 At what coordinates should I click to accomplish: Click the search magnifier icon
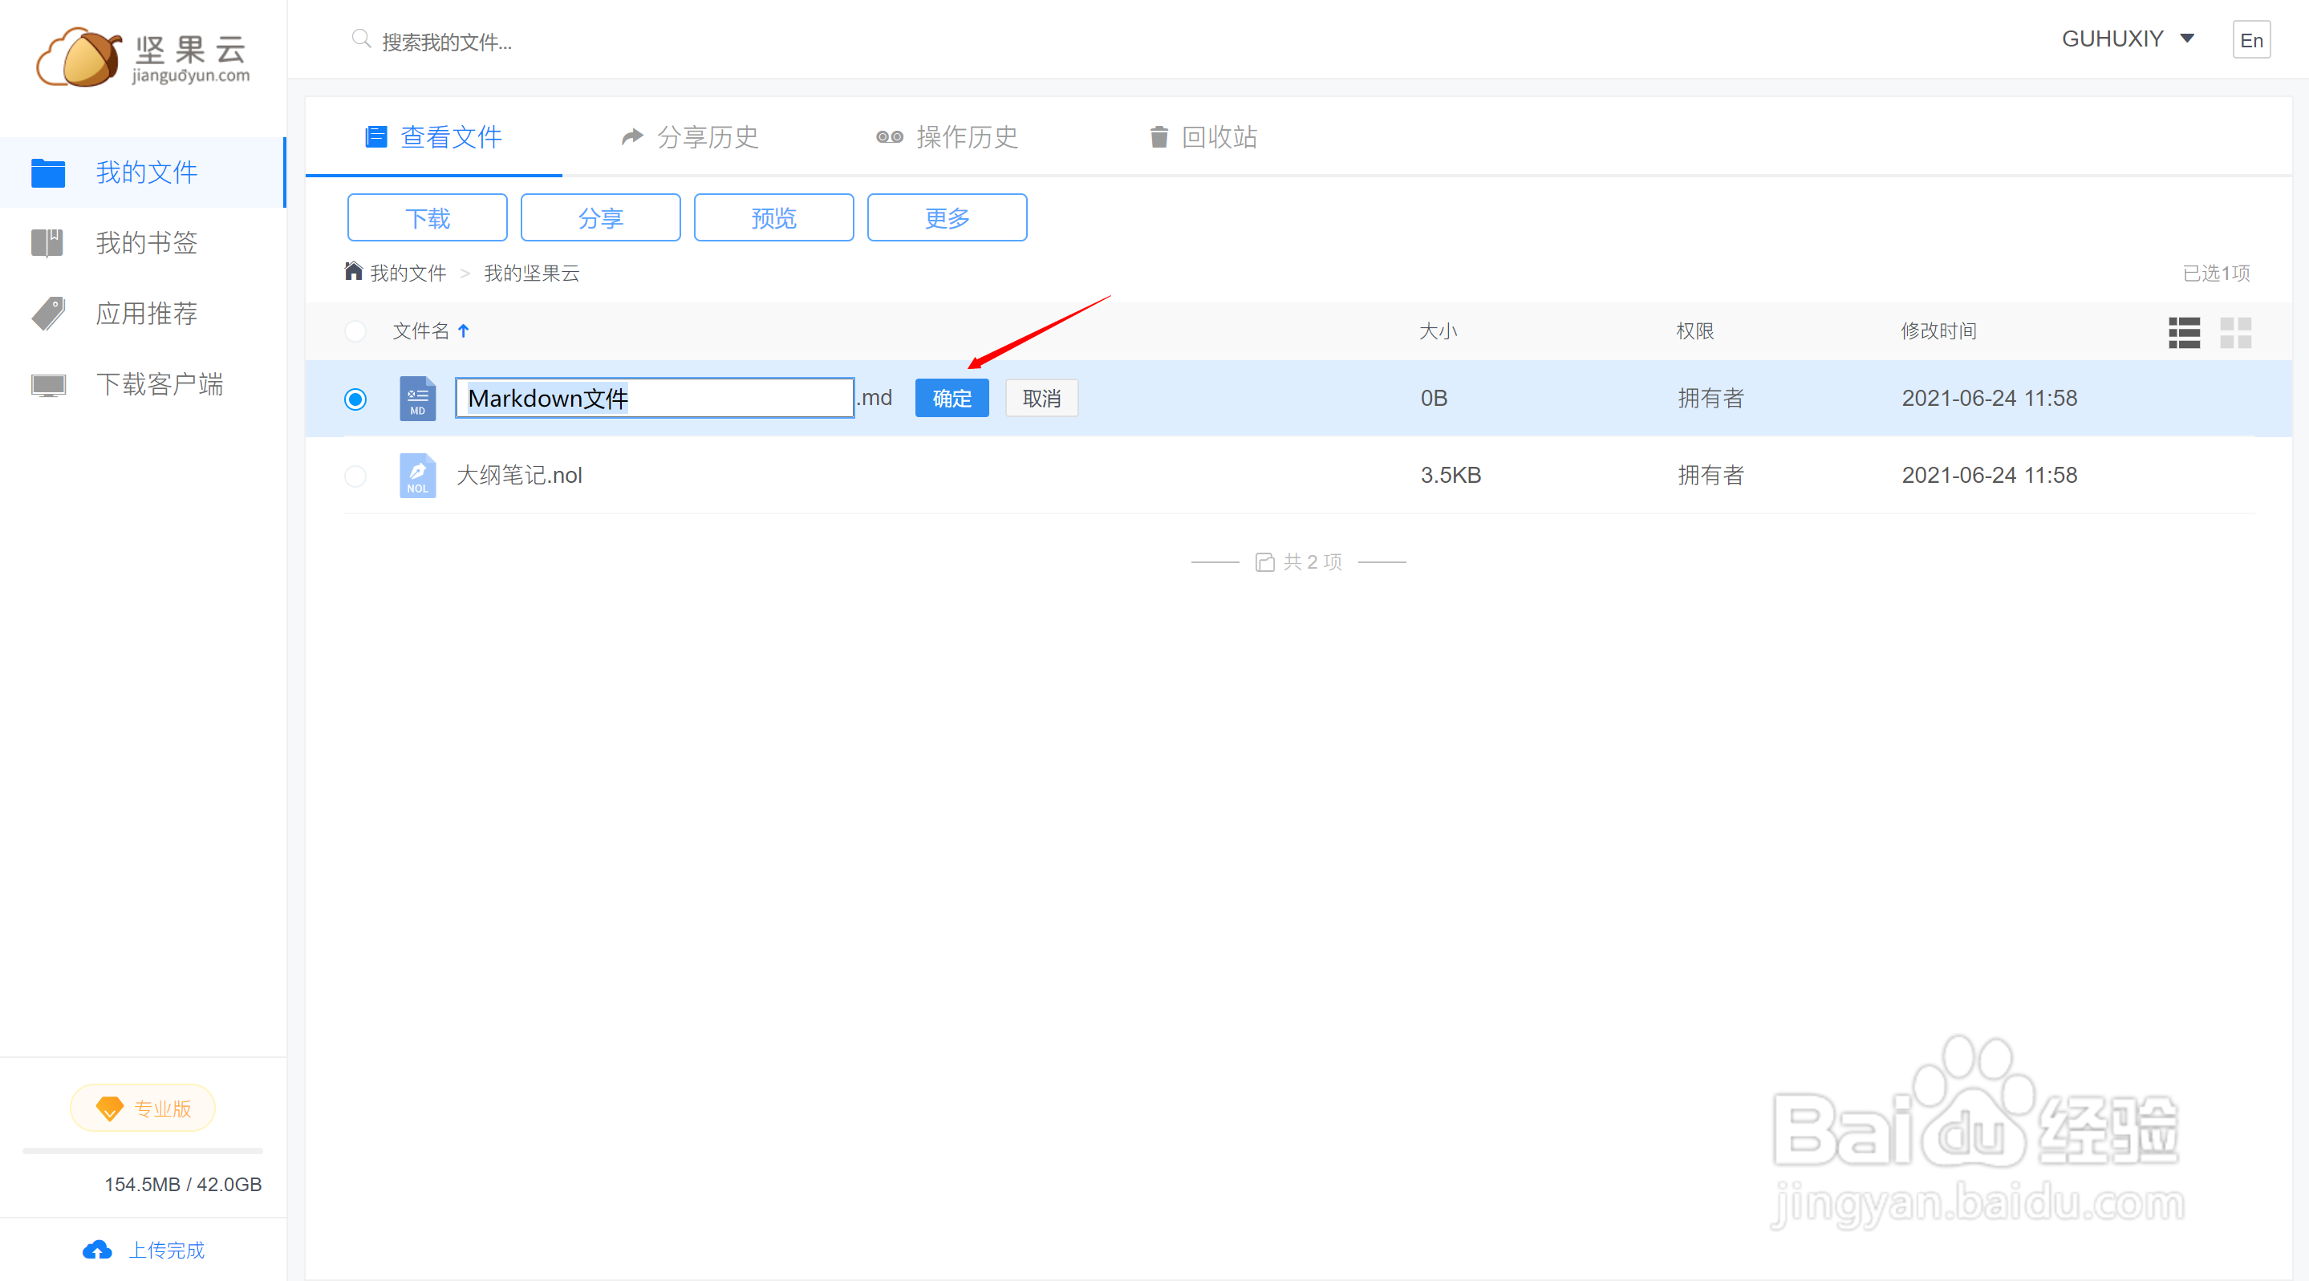pos(360,39)
